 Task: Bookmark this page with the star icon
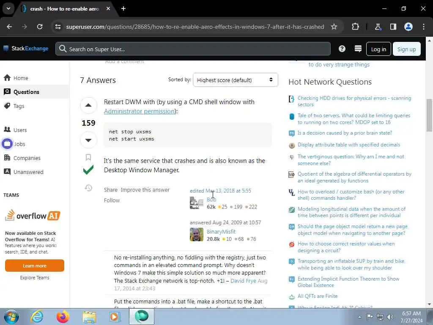pos(334,27)
